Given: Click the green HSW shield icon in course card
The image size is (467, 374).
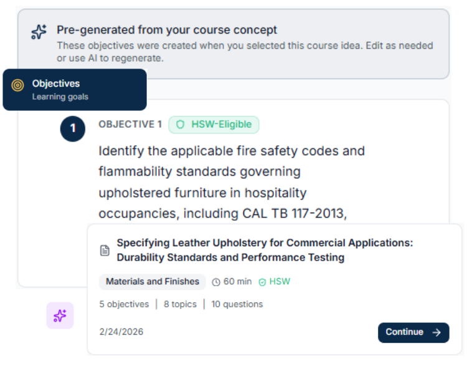Looking at the screenshot, I should tap(262, 282).
